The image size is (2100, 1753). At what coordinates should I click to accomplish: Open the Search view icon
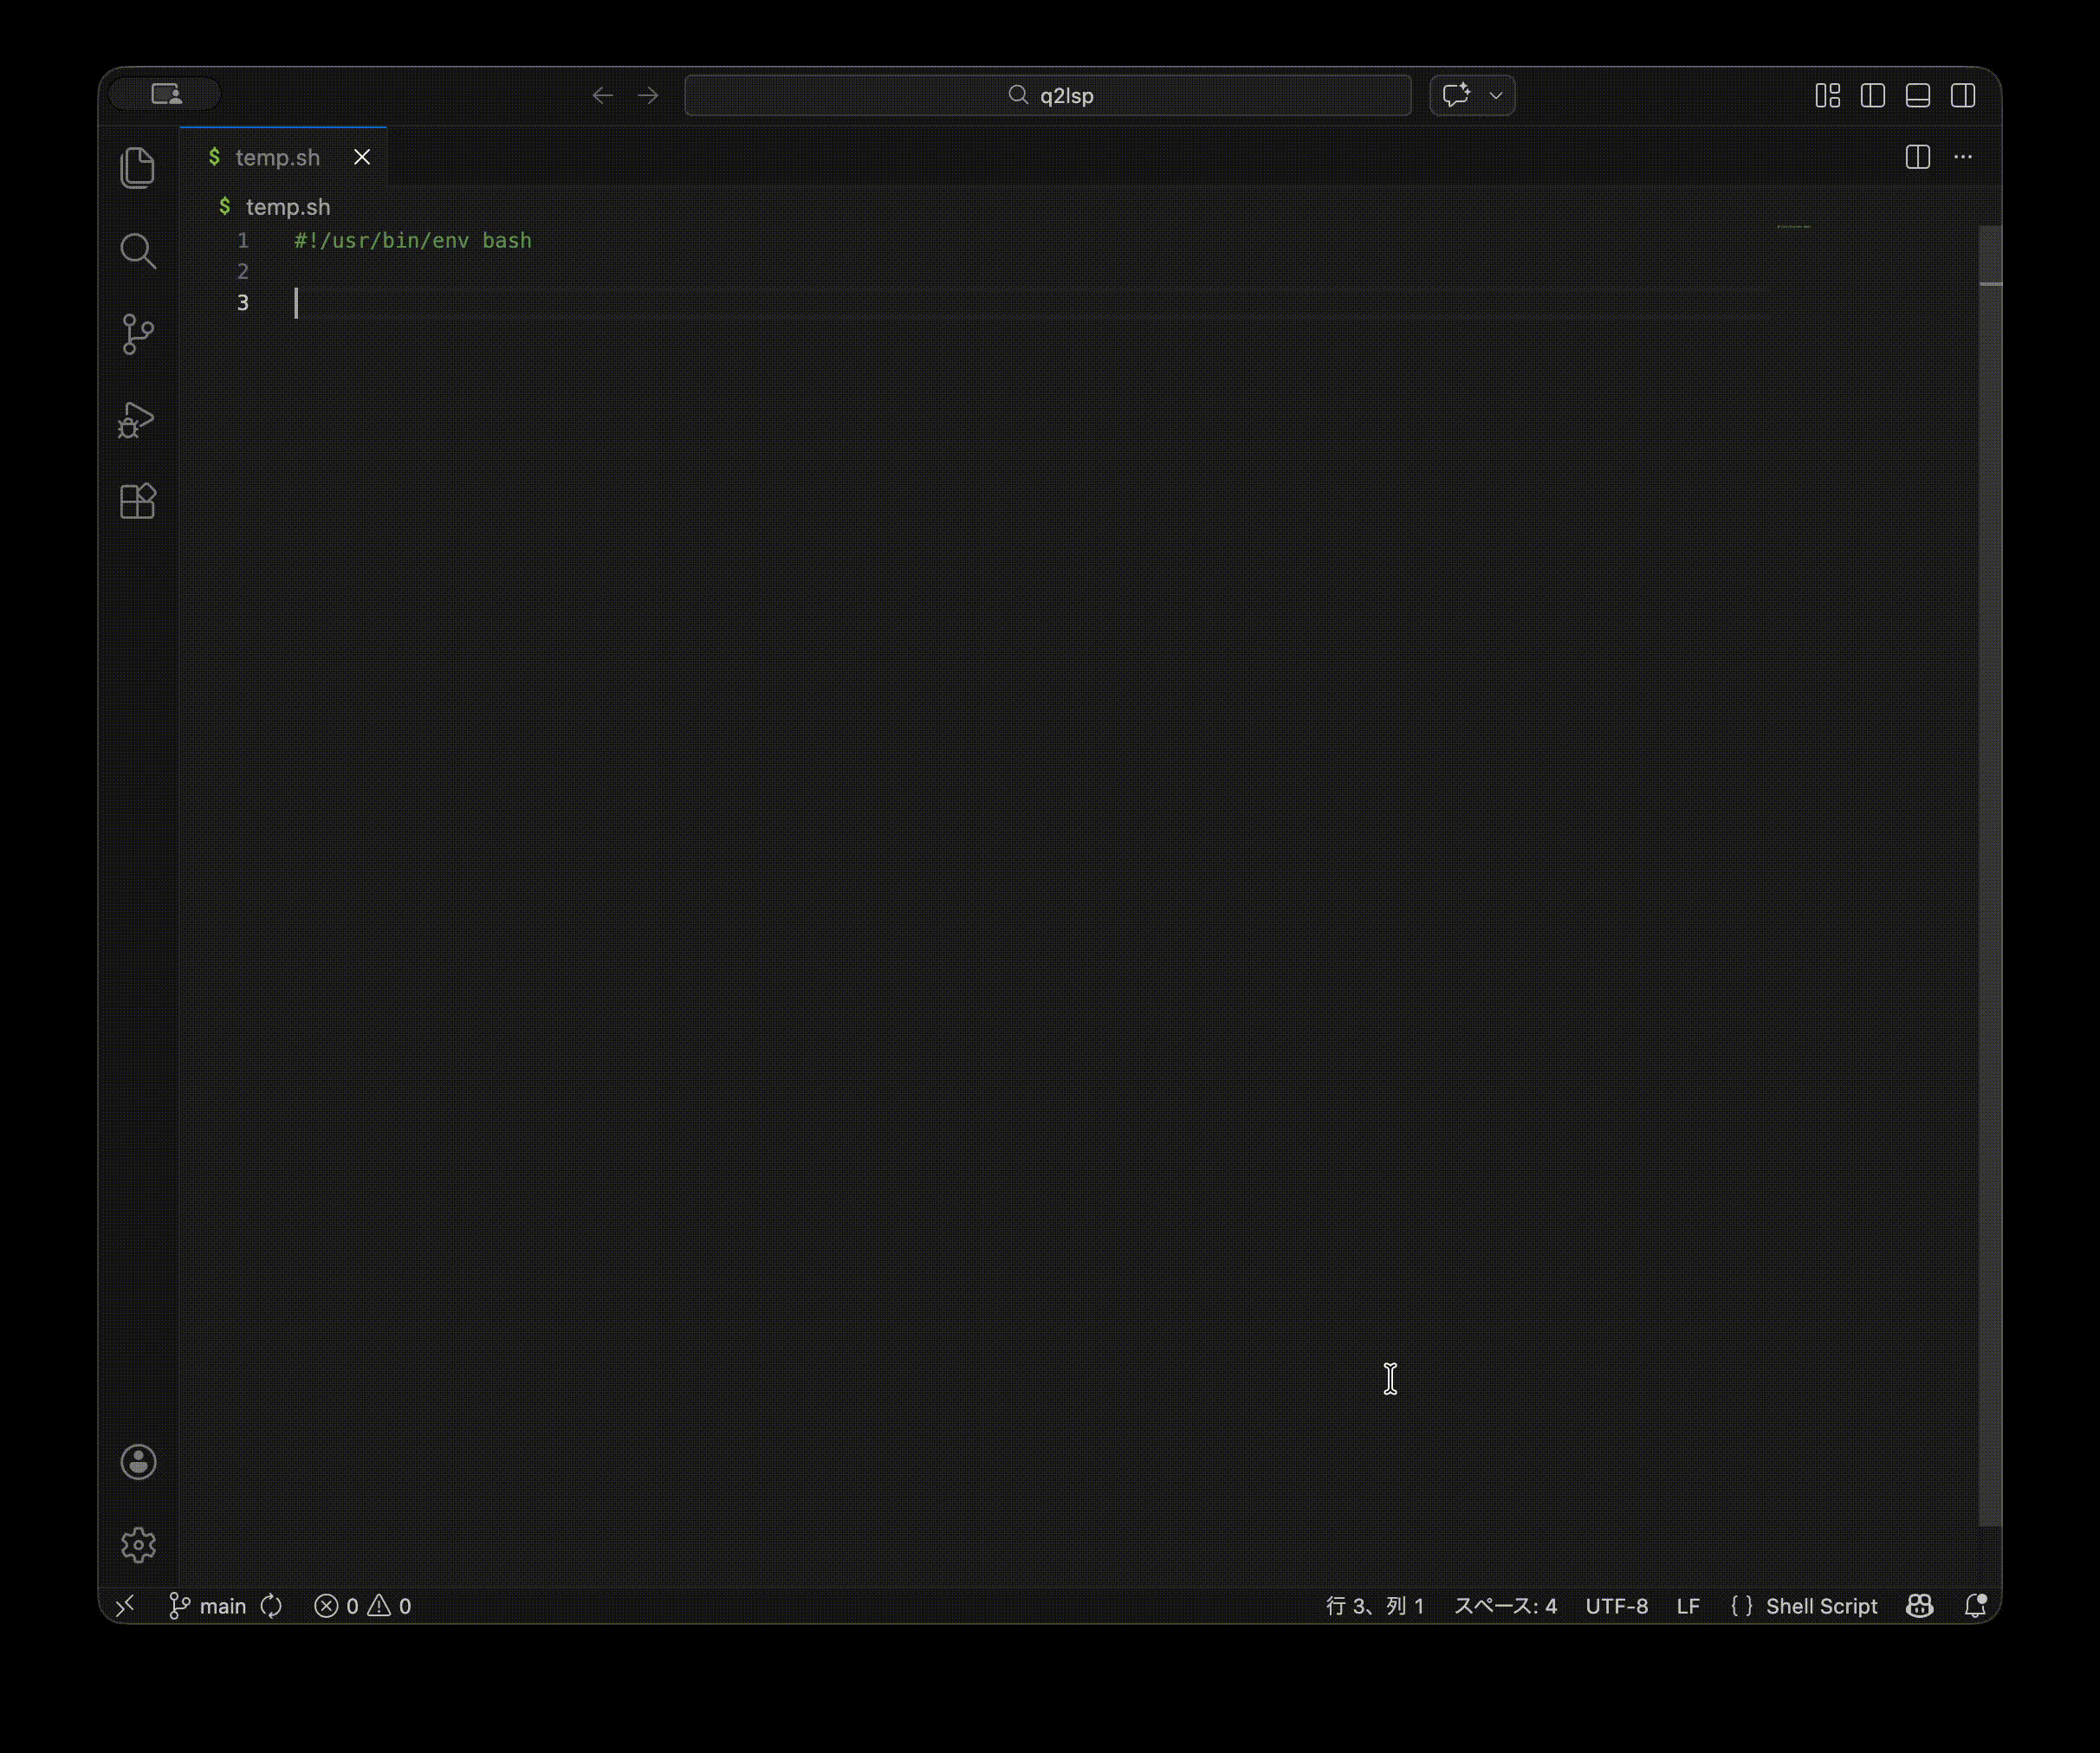[138, 251]
